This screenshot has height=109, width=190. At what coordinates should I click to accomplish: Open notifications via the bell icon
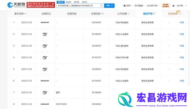tap(173, 6)
